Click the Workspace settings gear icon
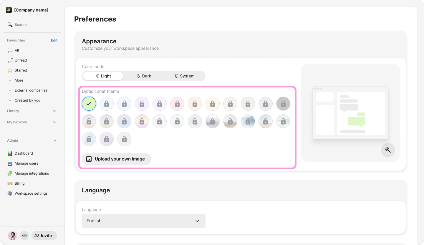 coord(10,193)
